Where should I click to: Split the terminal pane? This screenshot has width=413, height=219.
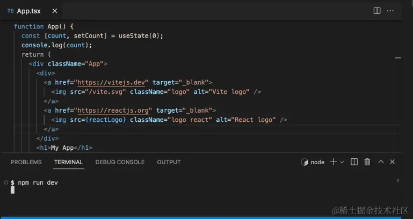tap(354, 162)
